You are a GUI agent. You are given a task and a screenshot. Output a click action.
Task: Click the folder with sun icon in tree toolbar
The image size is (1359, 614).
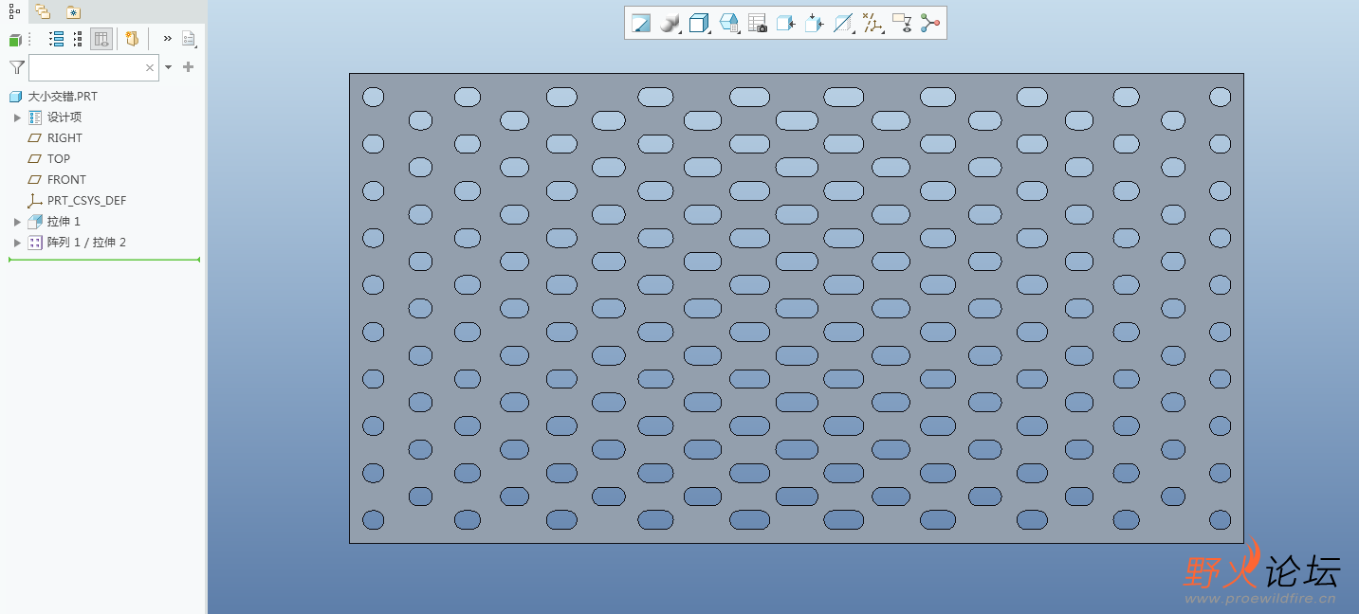click(132, 39)
